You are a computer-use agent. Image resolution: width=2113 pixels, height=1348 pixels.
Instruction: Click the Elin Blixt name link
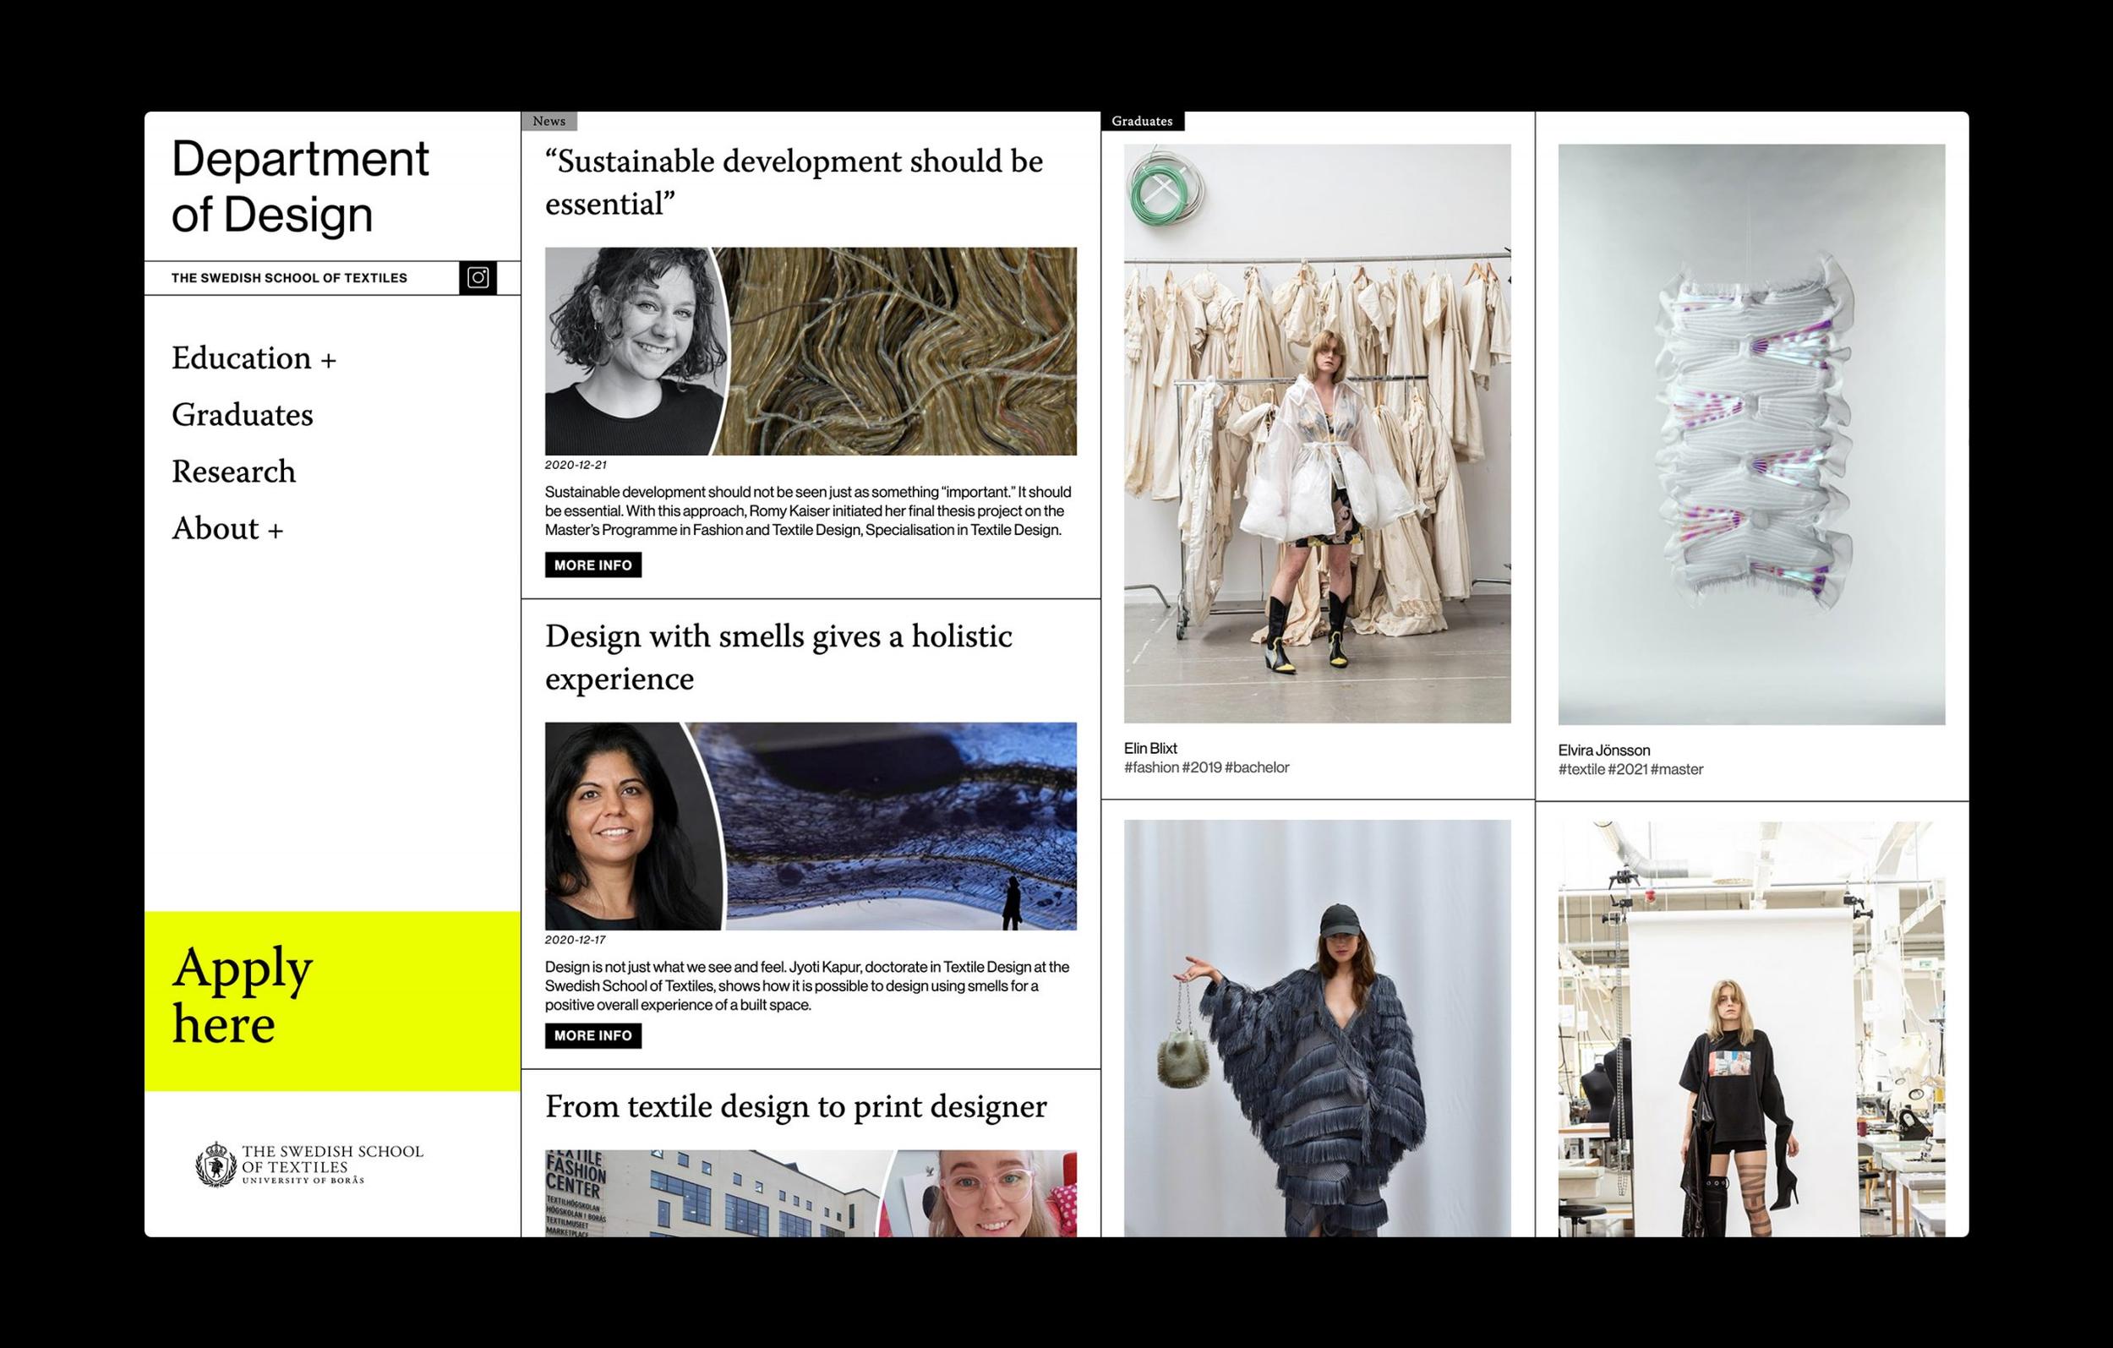point(1150,749)
